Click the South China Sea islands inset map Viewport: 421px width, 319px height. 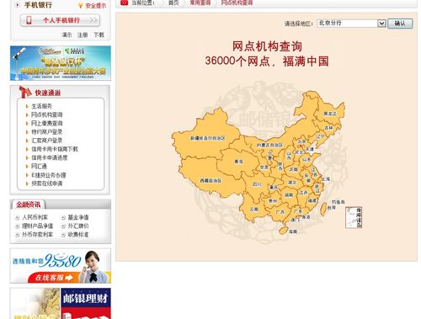[x=354, y=217]
